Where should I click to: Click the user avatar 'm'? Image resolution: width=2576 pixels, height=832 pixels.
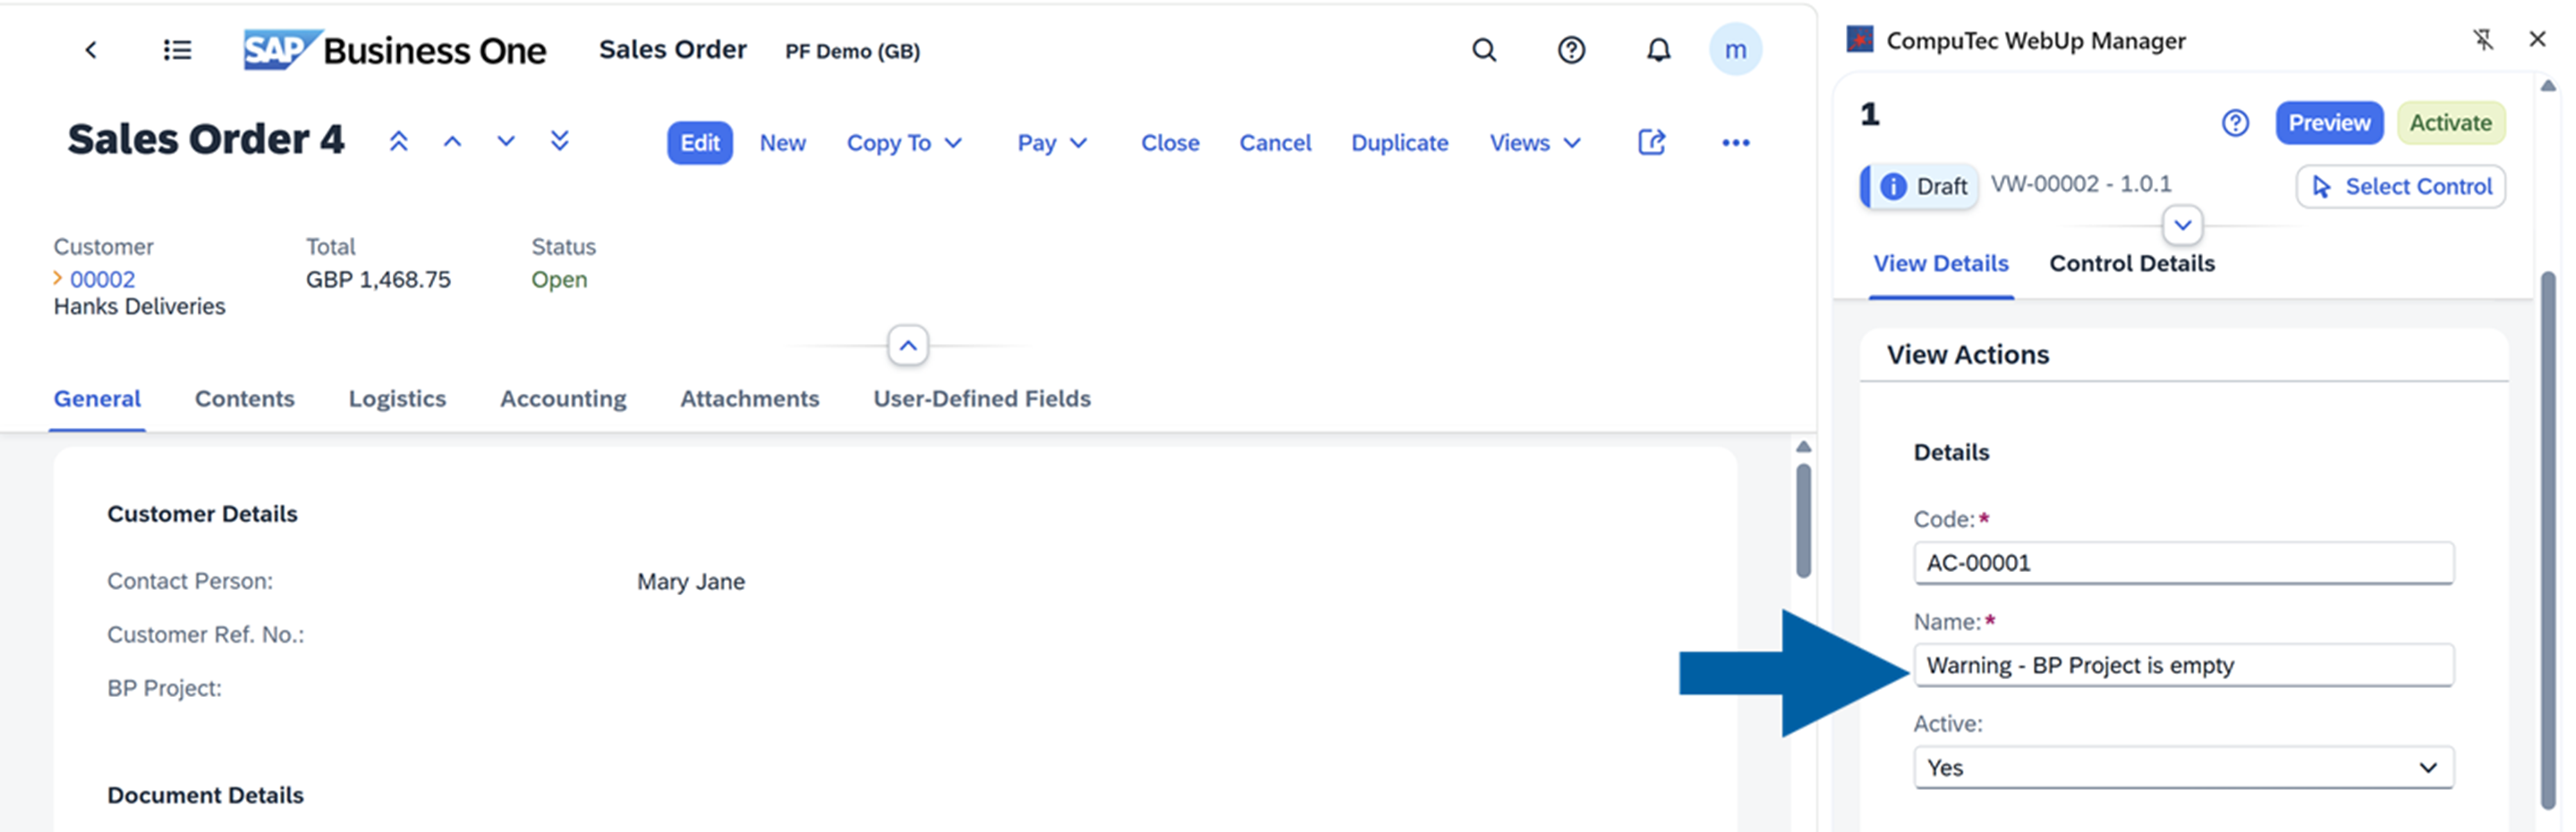1735,50
